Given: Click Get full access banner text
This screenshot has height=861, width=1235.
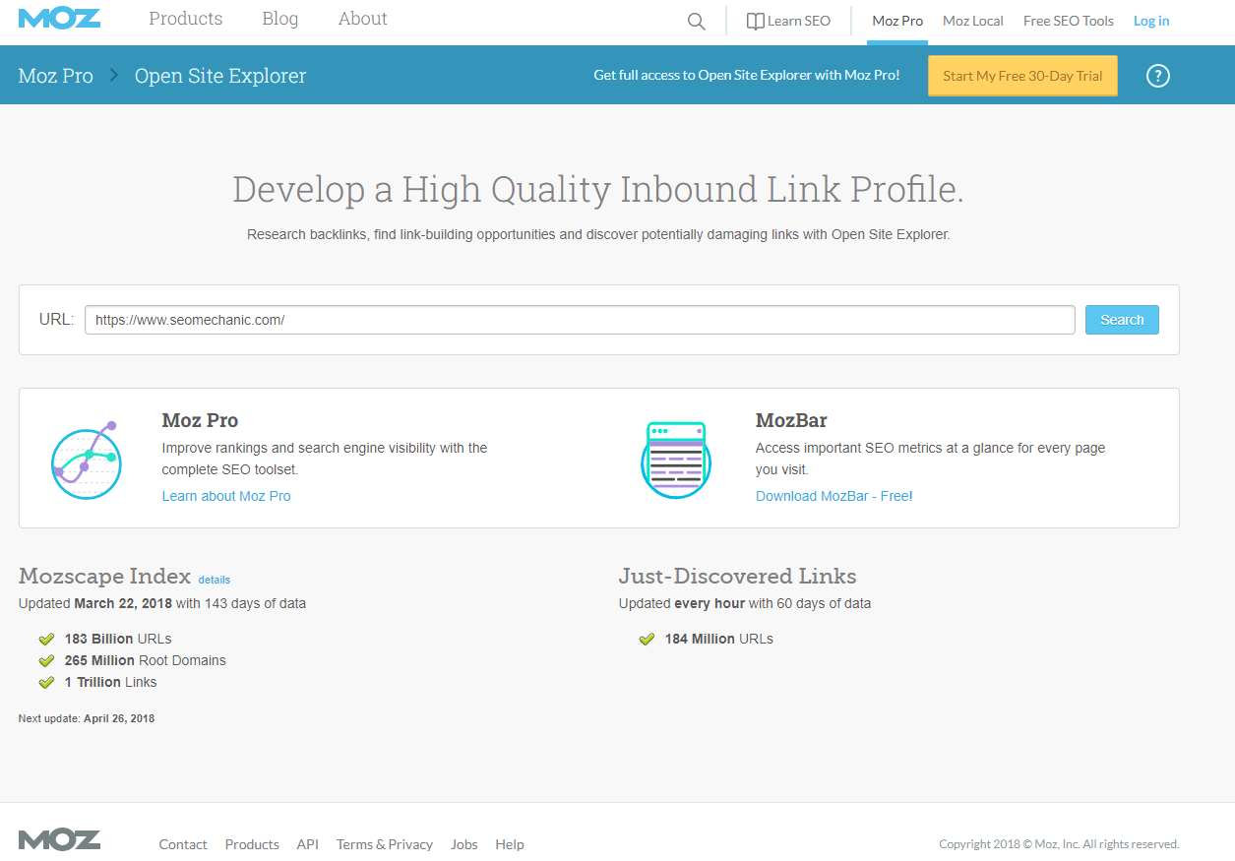Looking at the screenshot, I should click(747, 75).
